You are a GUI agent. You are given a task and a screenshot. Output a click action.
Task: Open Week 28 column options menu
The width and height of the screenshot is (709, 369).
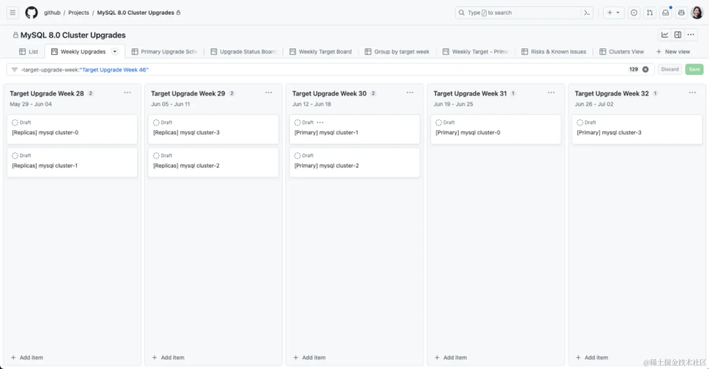coord(128,93)
